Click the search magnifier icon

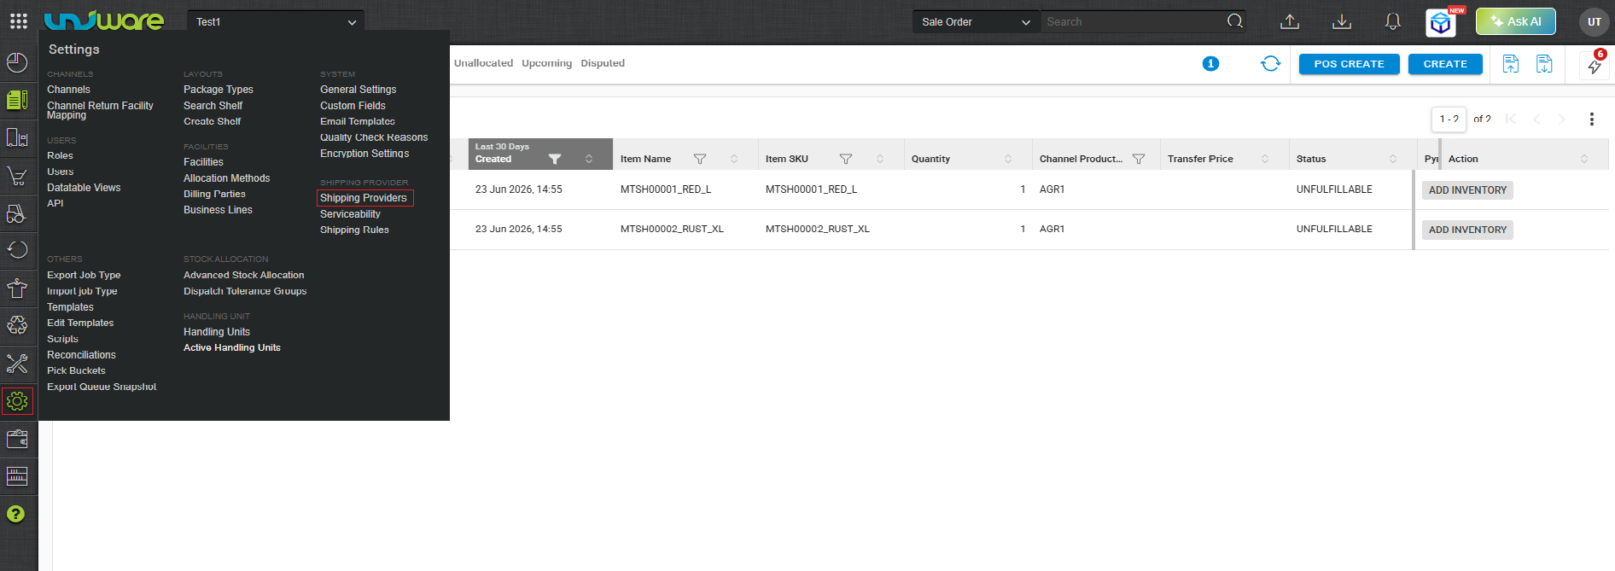pyautogui.click(x=1235, y=21)
